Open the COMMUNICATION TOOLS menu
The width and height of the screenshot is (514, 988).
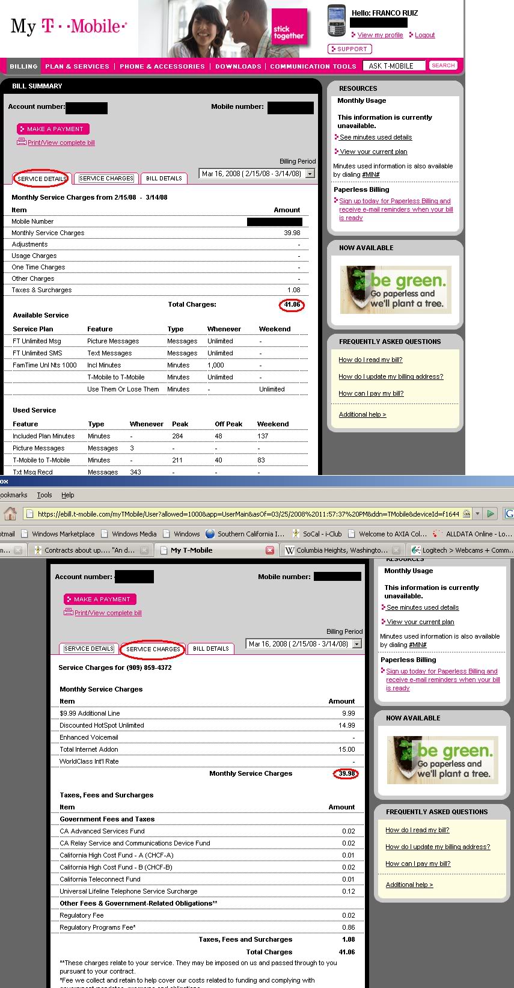[x=313, y=66]
